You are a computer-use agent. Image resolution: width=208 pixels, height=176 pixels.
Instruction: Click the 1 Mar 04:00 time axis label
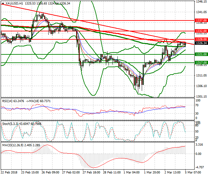point(132,172)
